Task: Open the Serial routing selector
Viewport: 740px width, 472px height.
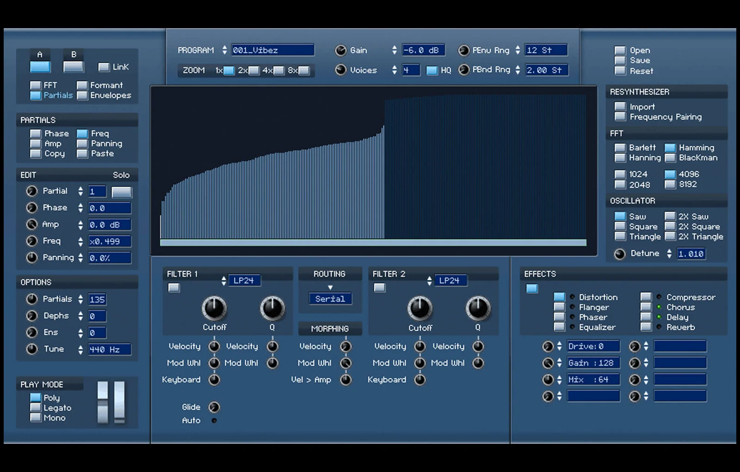Action: [330, 299]
